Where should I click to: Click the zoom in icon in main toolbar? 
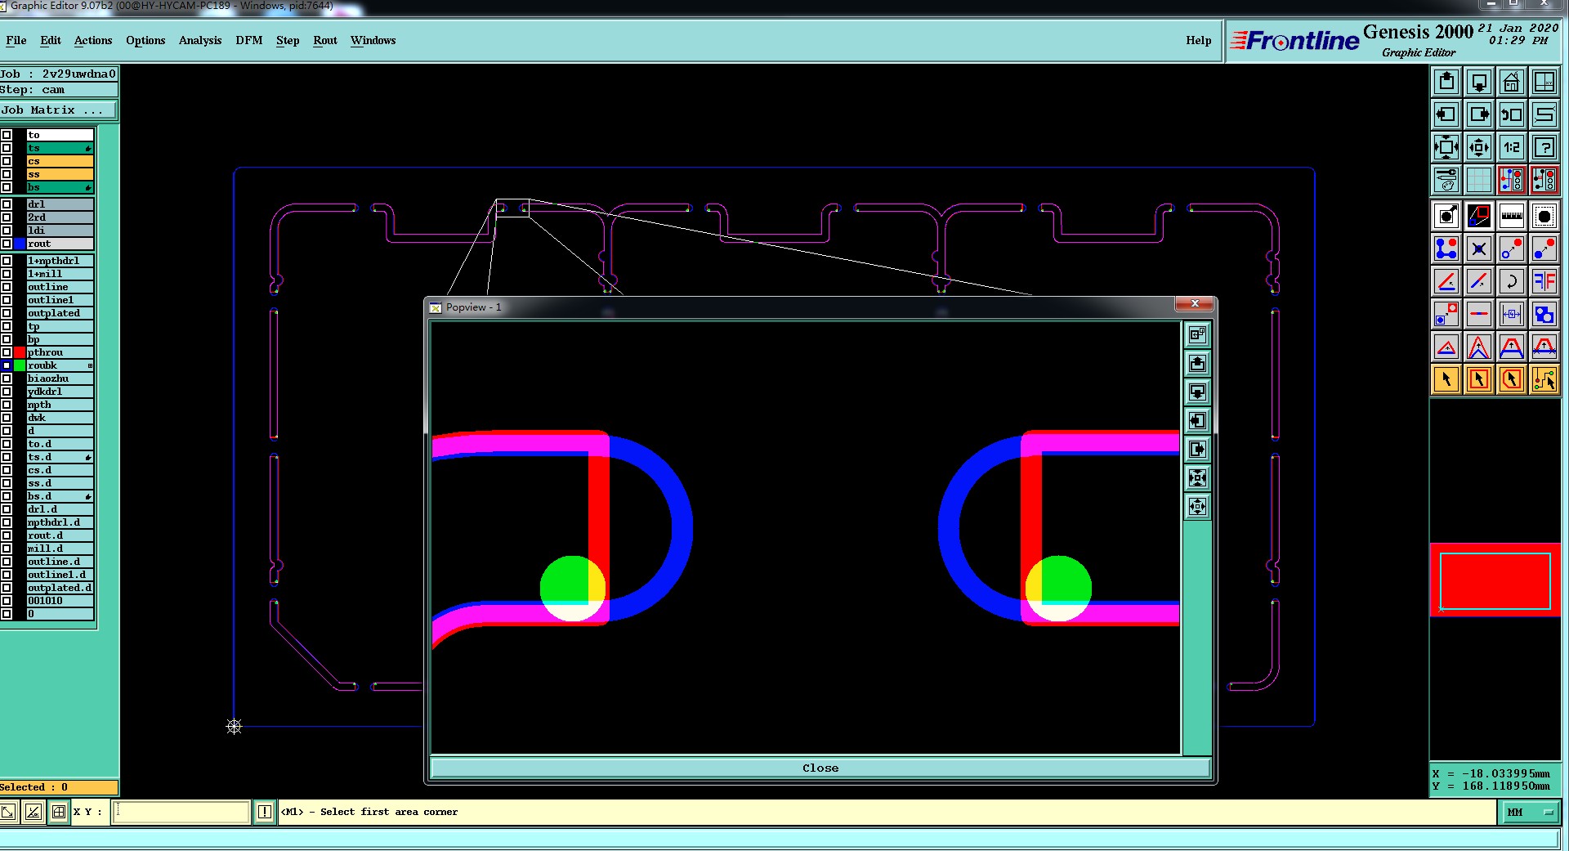[1446, 147]
